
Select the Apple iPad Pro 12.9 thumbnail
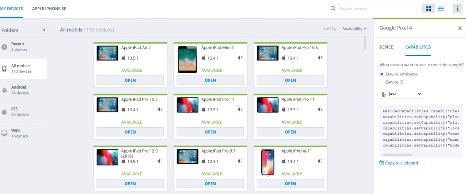pyautogui.click(x=107, y=157)
